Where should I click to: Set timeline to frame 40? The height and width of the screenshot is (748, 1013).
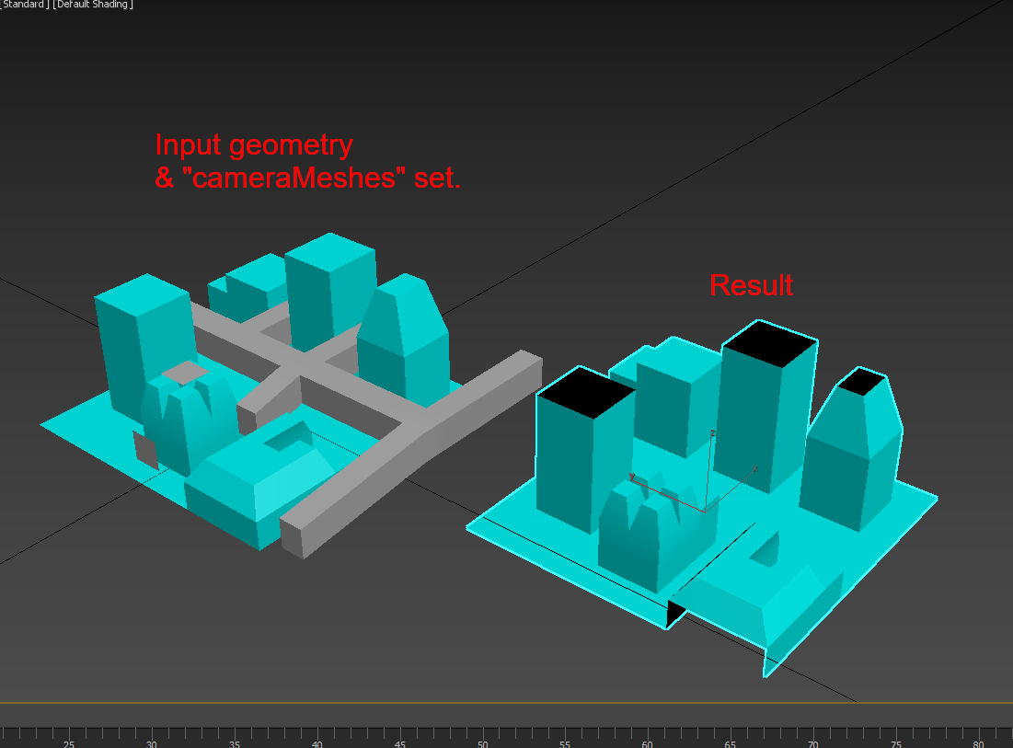click(x=317, y=736)
